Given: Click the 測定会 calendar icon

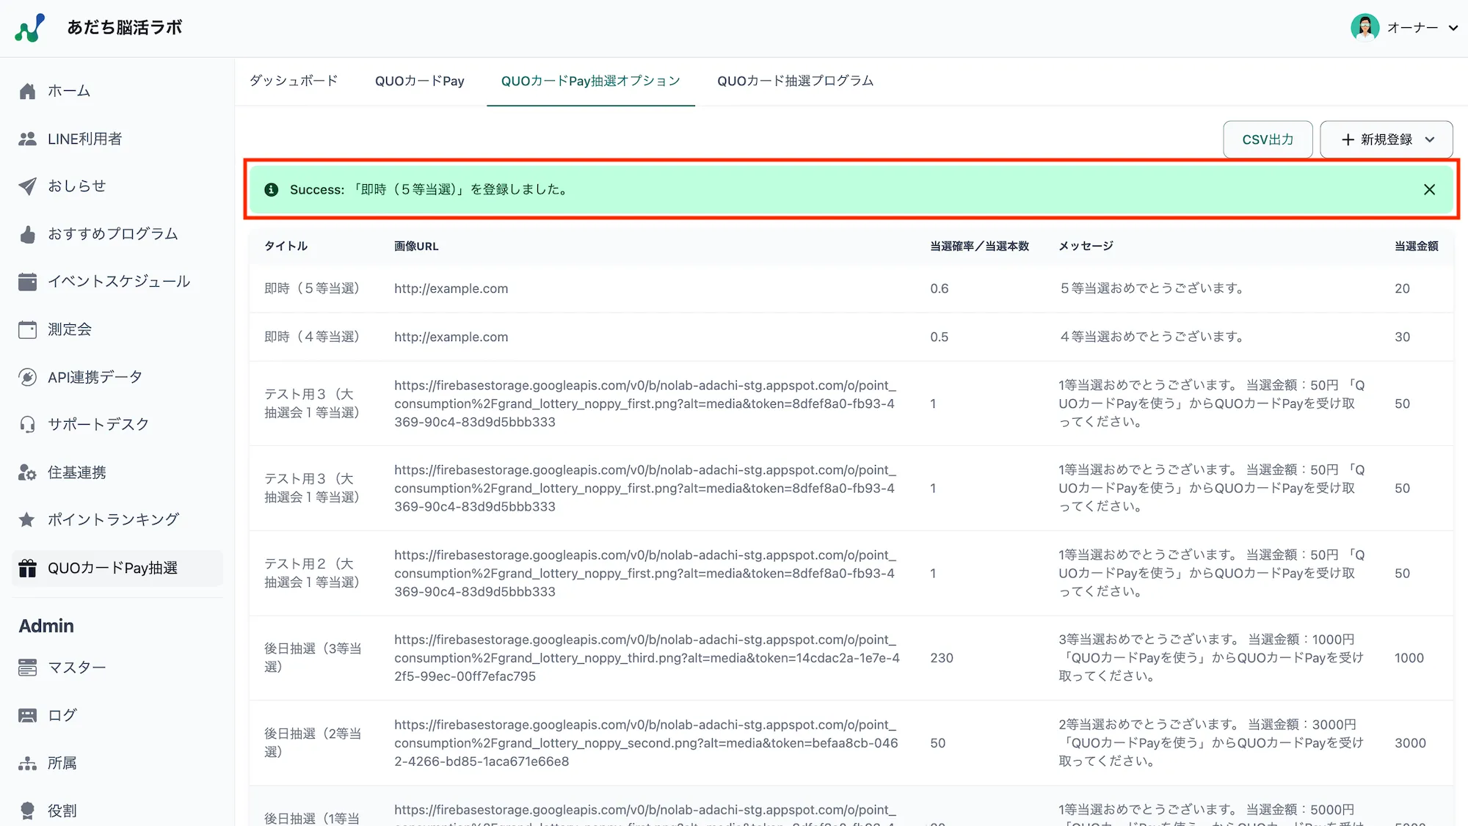Looking at the screenshot, I should click(x=27, y=329).
